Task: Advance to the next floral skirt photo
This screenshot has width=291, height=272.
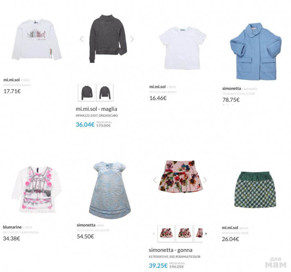Action: tap(205, 180)
